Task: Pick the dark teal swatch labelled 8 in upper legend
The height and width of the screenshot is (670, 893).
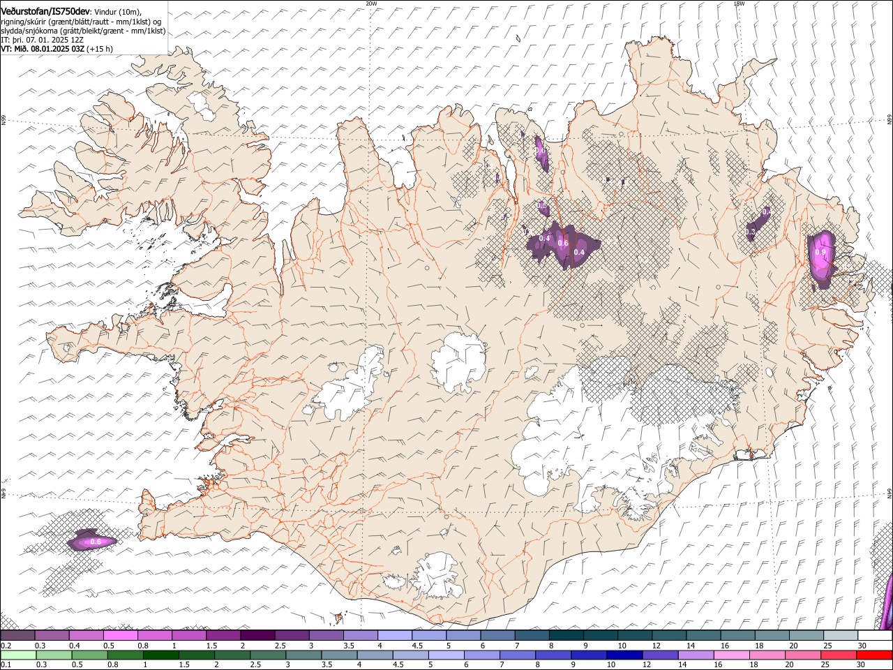Action: point(566,636)
